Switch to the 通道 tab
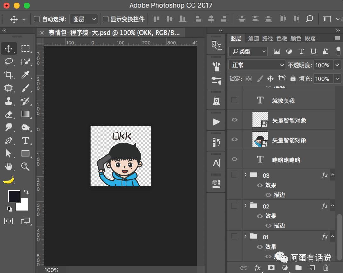This screenshot has width=343, height=273. [253, 38]
